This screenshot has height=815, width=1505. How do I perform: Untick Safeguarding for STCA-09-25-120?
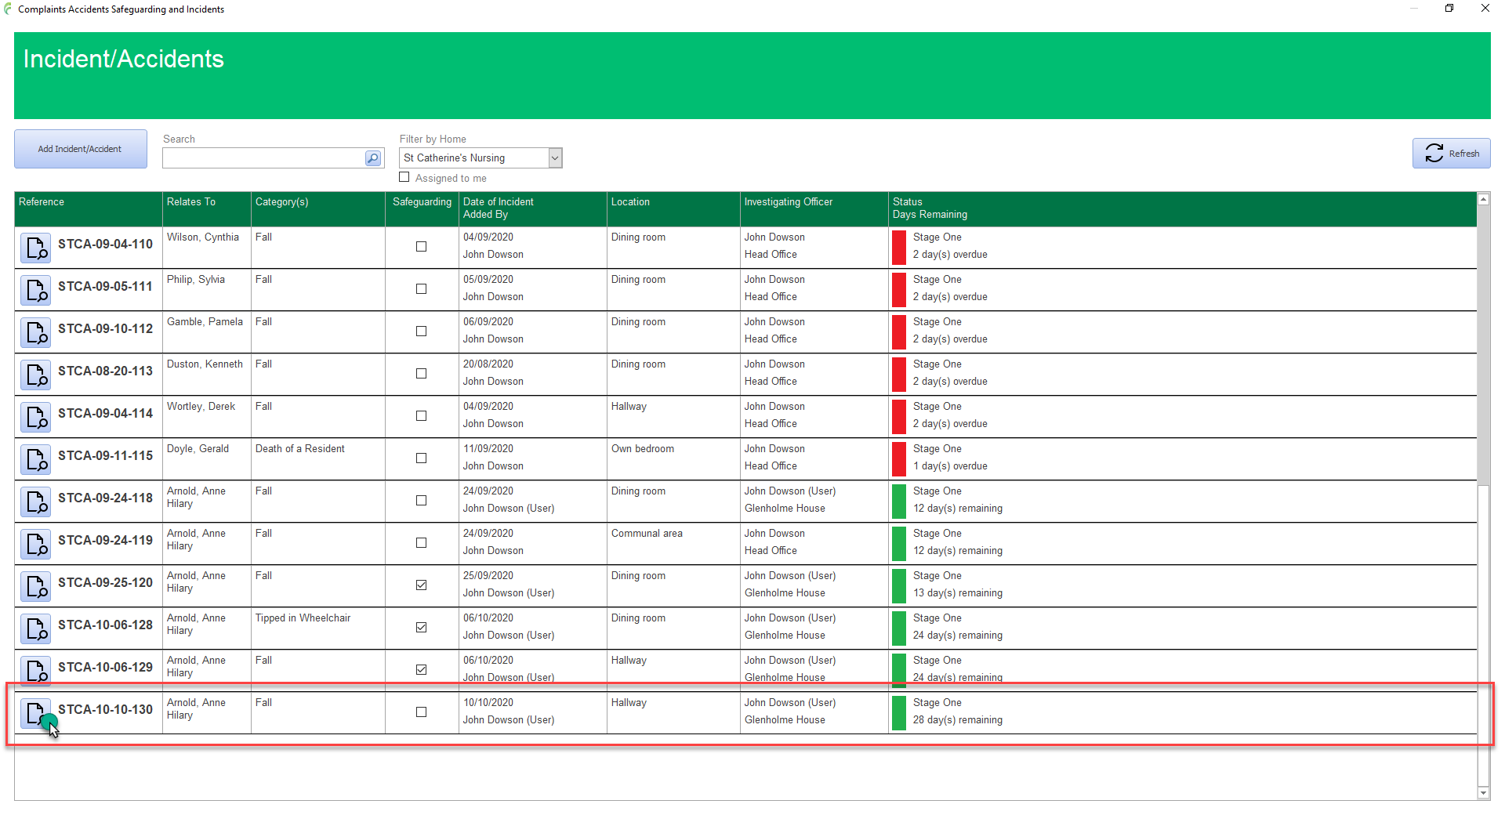(x=421, y=585)
